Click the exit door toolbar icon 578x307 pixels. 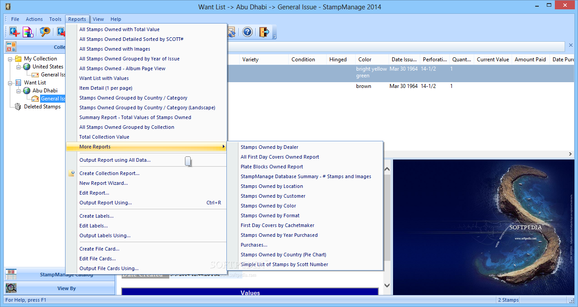264,32
